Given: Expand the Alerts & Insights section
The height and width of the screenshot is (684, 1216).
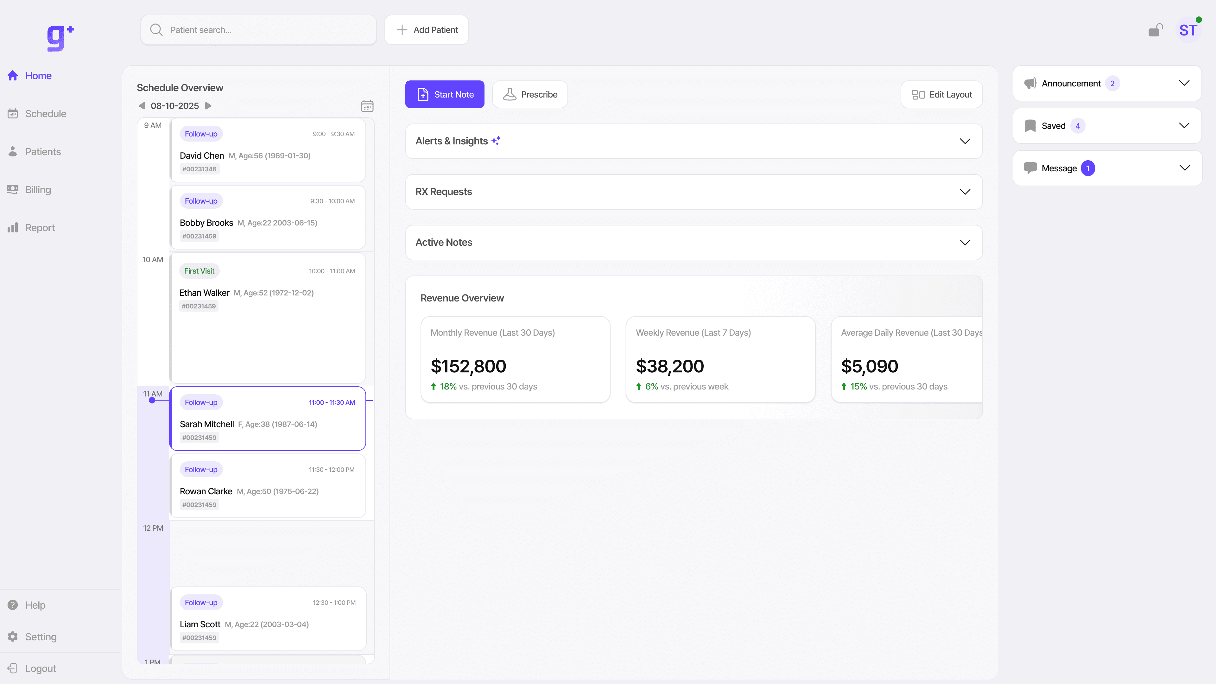Looking at the screenshot, I should pos(965,141).
